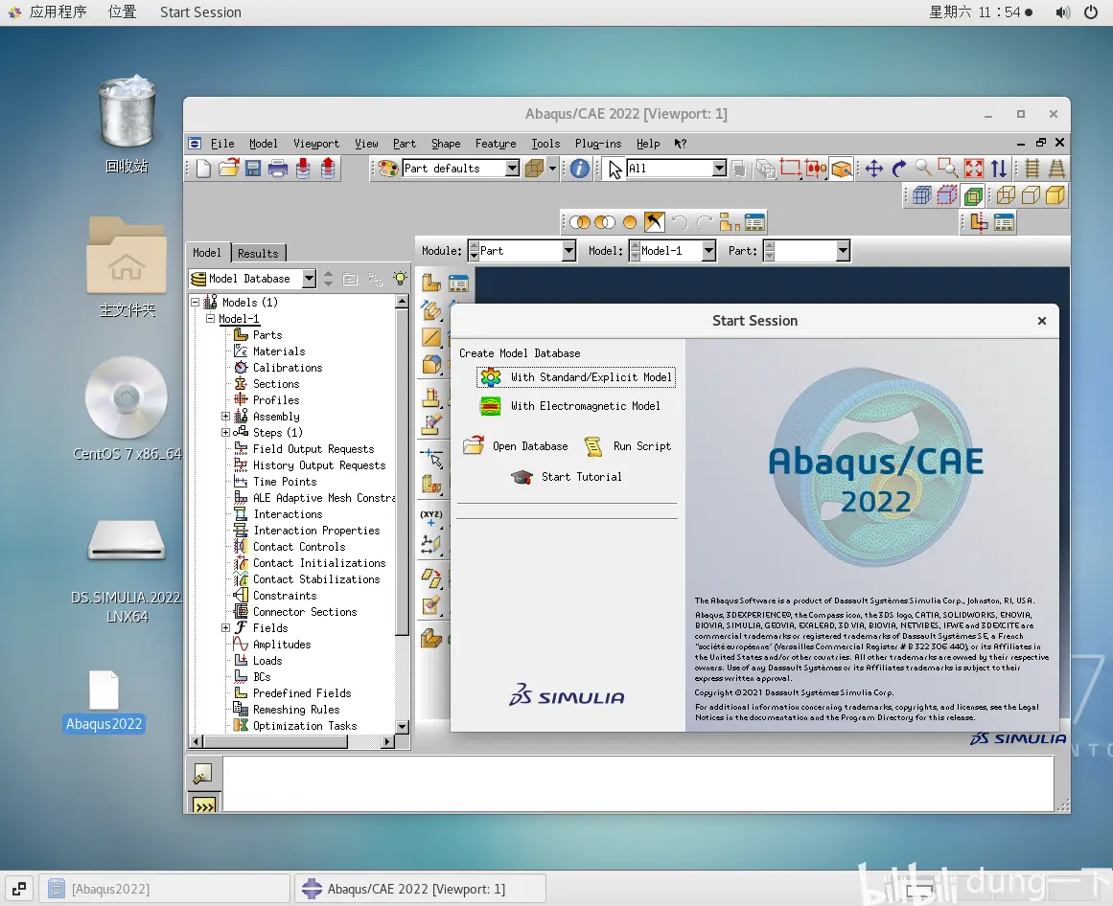Click the color code dialog palette icon
1113x906 pixels.
[388, 169]
